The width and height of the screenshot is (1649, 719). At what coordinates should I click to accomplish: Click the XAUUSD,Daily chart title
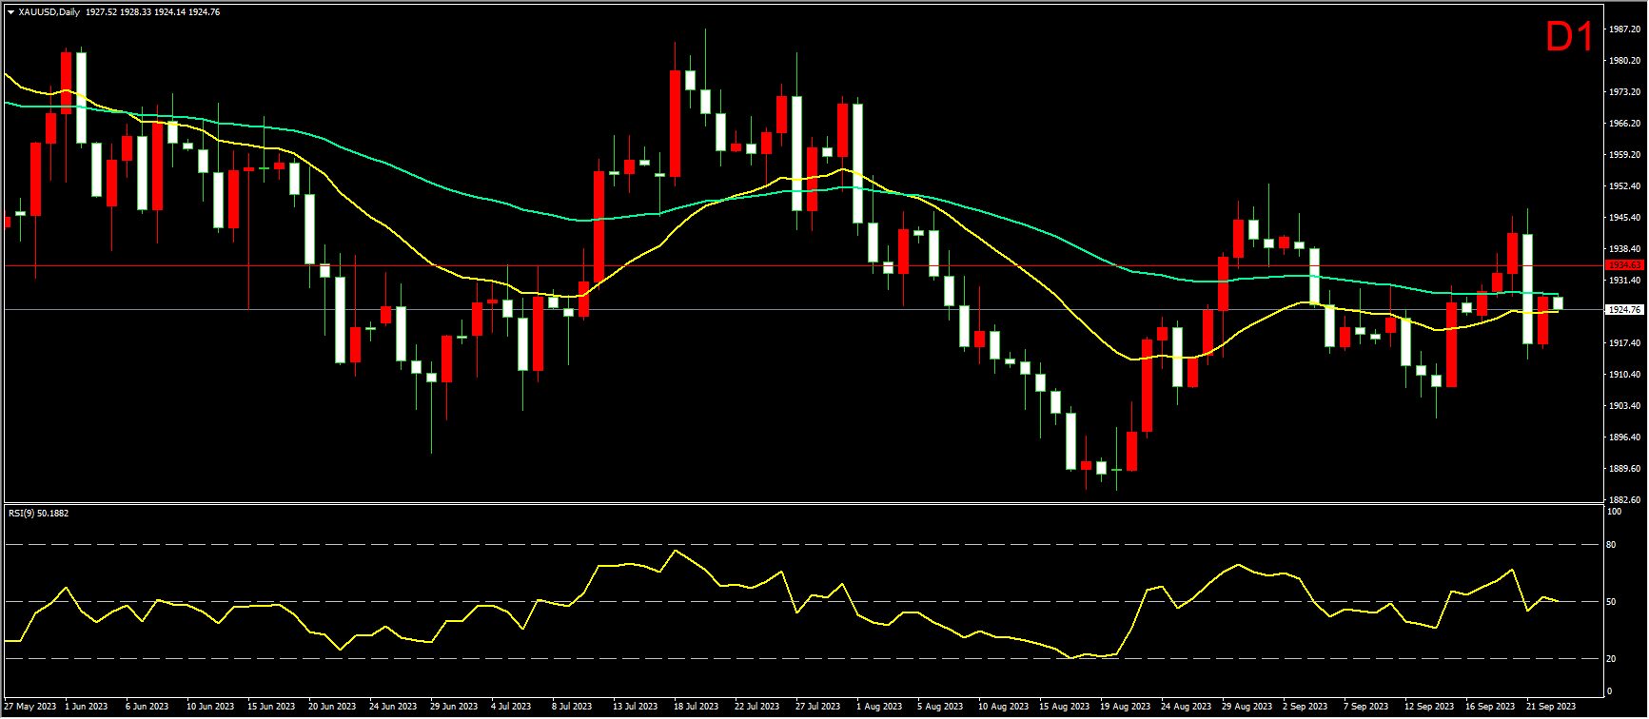coord(48,12)
